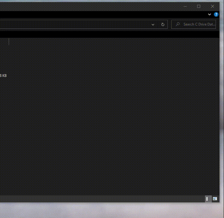Close the File Explorer window
The image size is (224, 218).
213,6
